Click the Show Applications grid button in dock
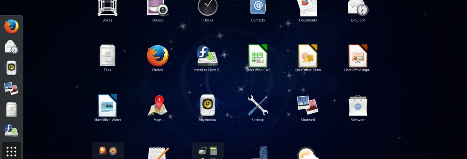This screenshot has width=467, height=159. click(x=11, y=151)
